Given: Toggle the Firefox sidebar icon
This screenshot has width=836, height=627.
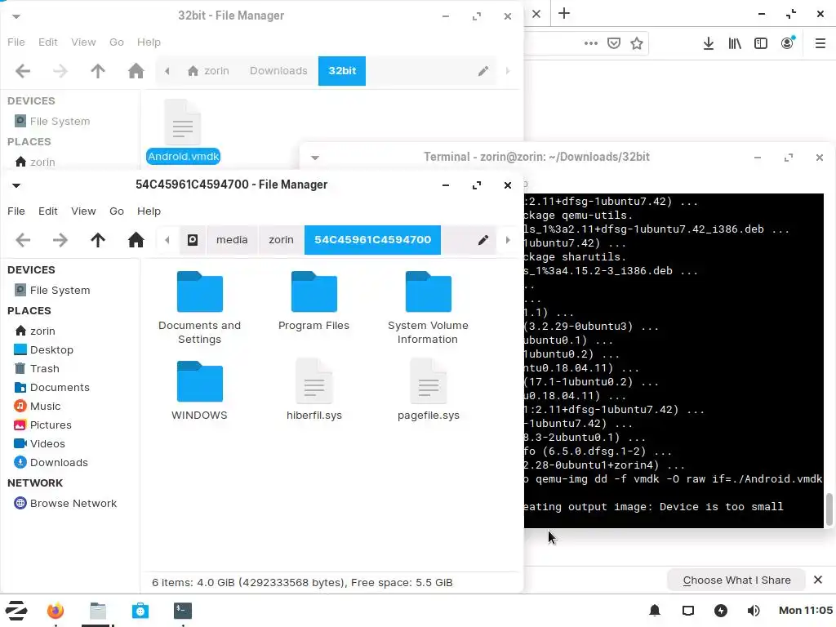Looking at the screenshot, I should pos(761,43).
